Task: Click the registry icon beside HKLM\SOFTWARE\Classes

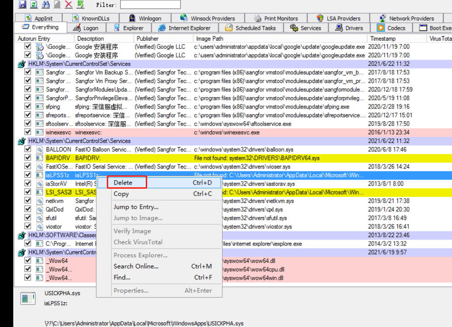Action: tap(21, 236)
